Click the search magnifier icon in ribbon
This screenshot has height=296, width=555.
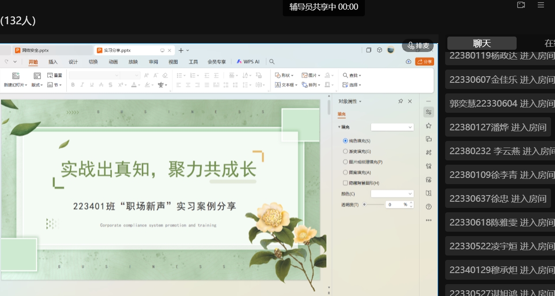point(272,62)
